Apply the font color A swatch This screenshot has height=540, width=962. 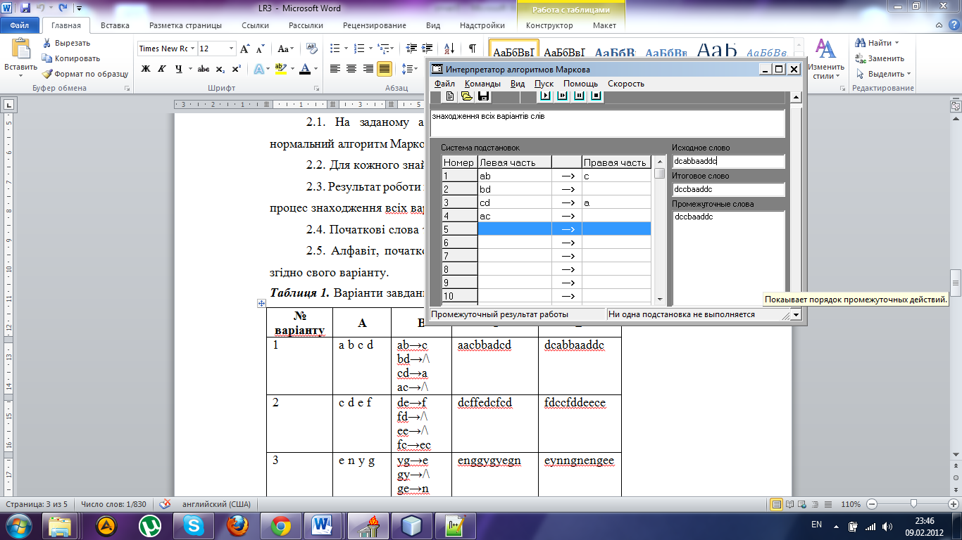[304, 69]
